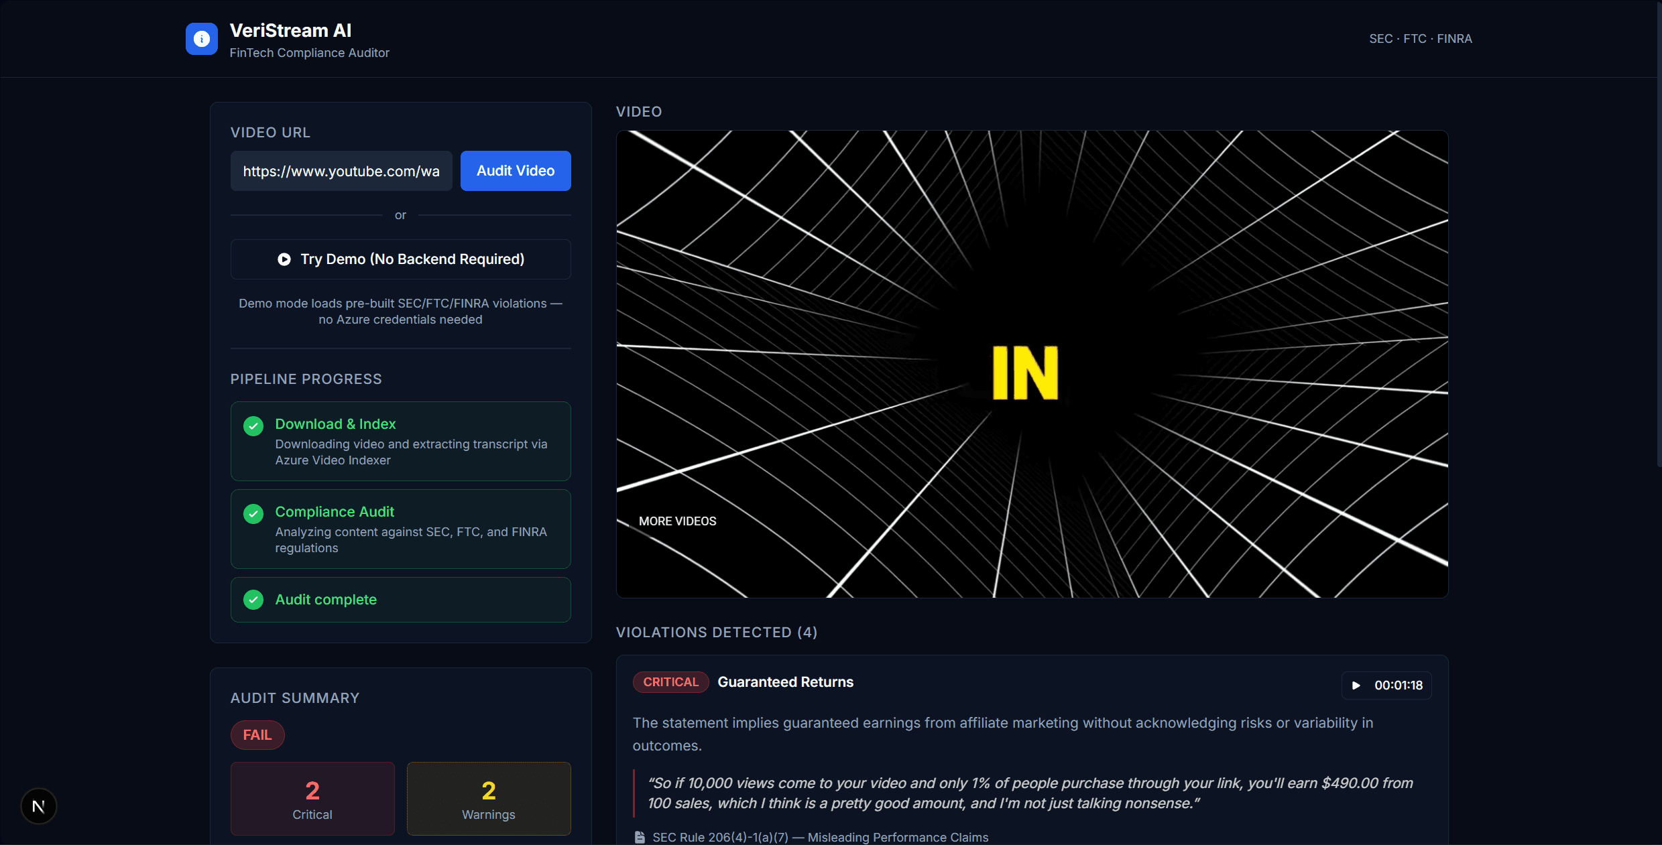1662x845 pixels.
Task: Click the Next.js dev tools badge
Action: [x=39, y=806]
